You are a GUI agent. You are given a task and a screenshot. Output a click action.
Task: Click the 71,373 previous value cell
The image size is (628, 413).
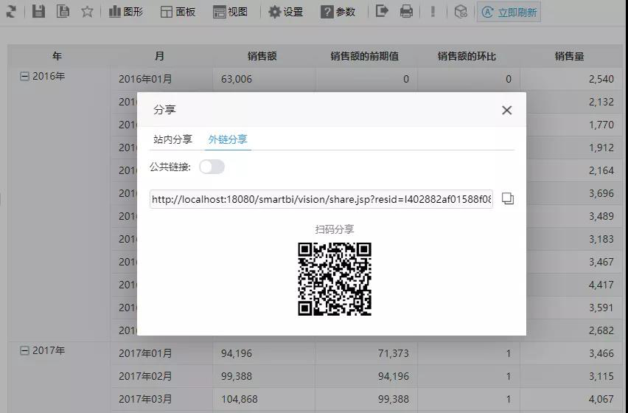(x=366, y=353)
